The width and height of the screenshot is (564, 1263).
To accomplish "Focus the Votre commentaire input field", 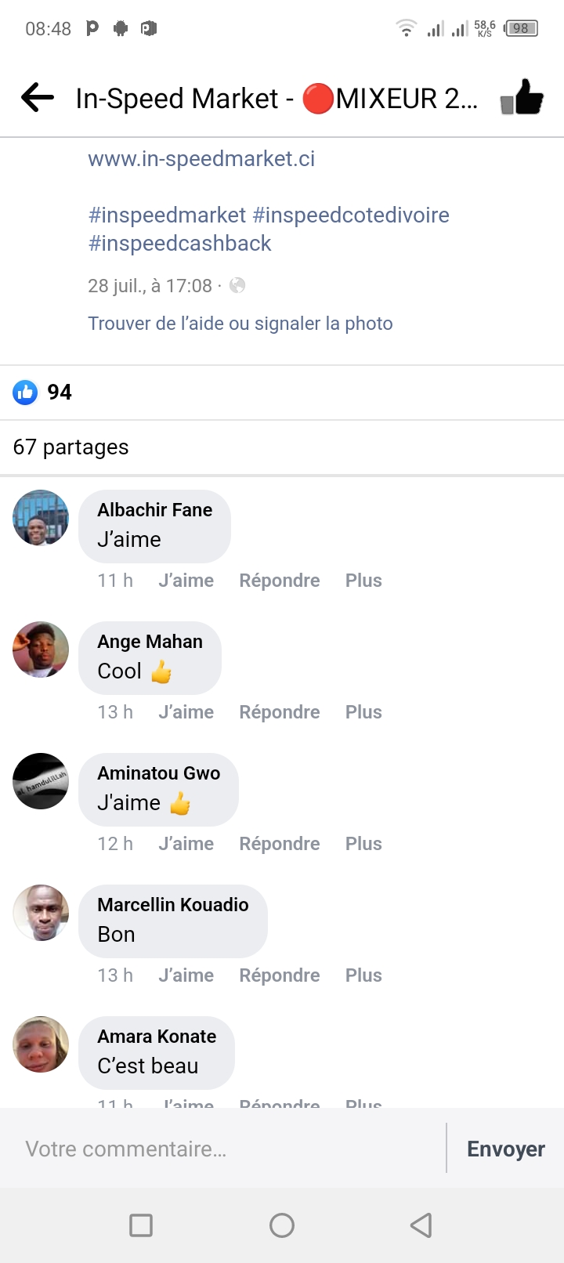I will pos(227,1149).
